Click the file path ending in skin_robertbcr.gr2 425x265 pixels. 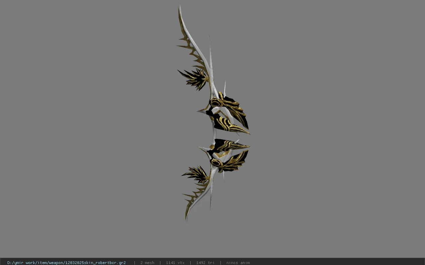[x=66, y=263]
